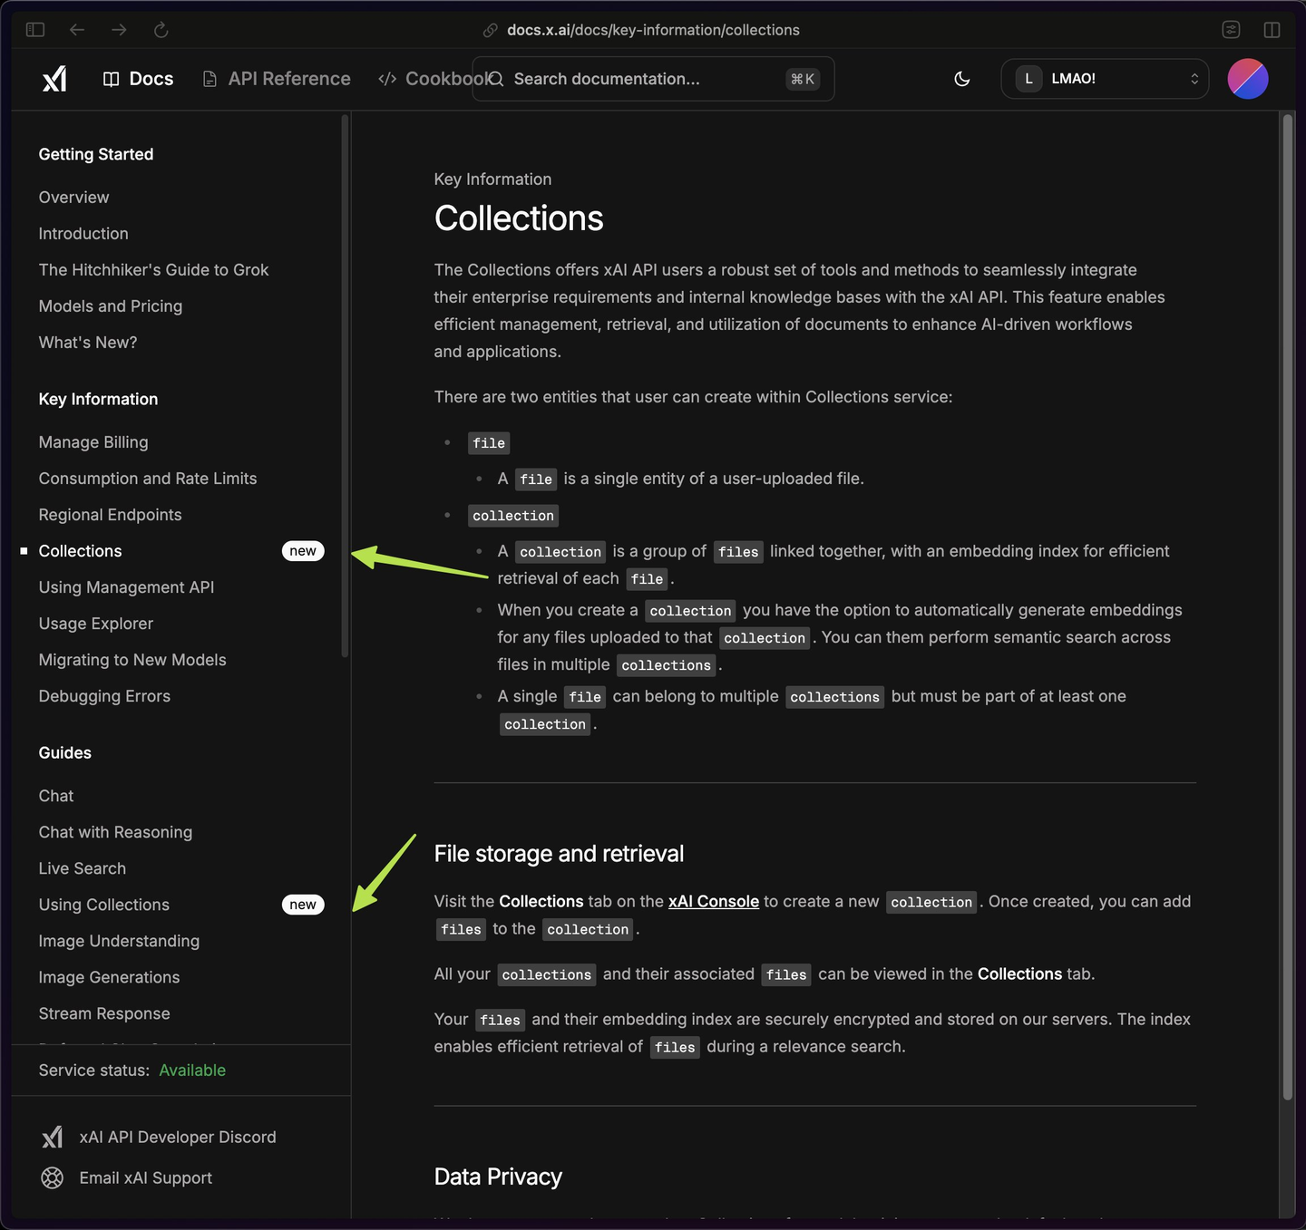This screenshot has width=1306, height=1230.
Task: Click the browser address bar URL
Action: pyautogui.click(x=652, y=30)
